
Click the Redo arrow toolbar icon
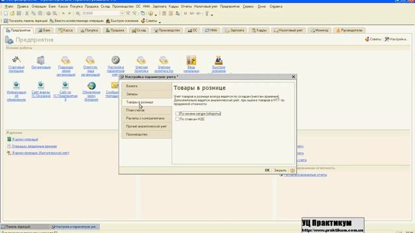click(69, 13)
